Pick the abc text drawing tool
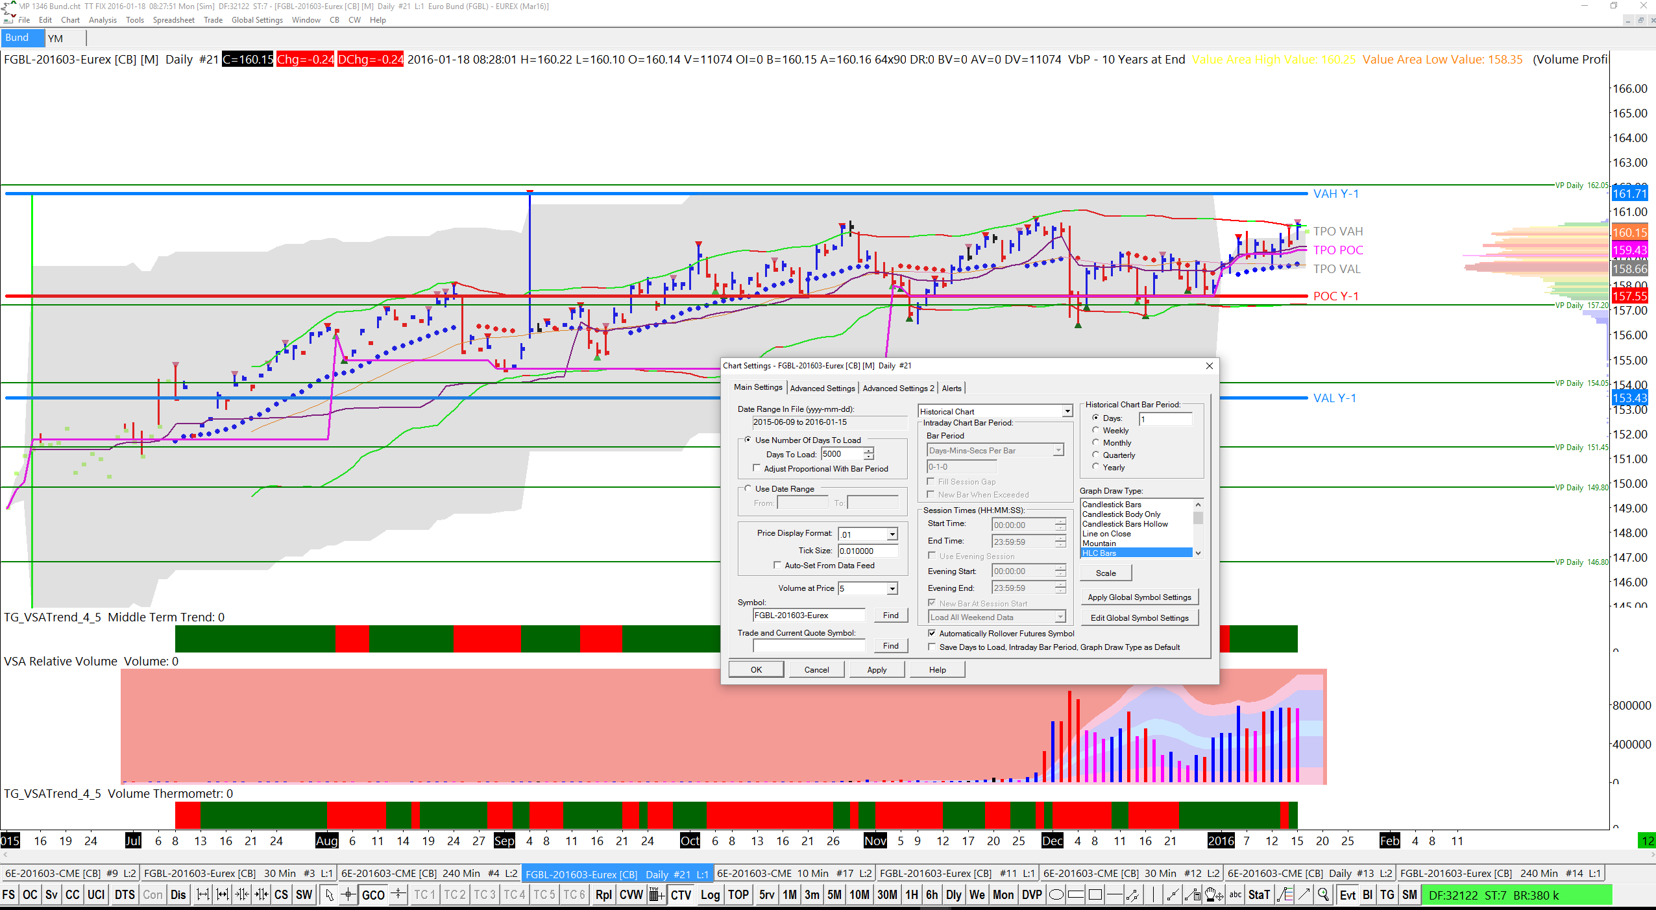Screen dimensions: 1656x910 [1236, 895]
